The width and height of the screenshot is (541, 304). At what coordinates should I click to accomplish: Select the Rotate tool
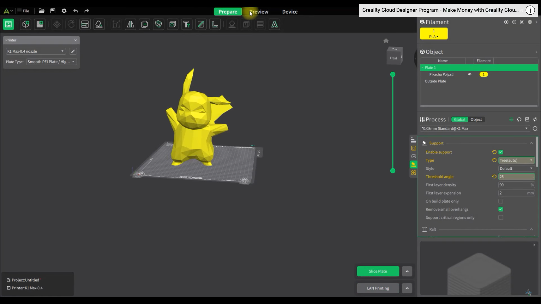(x=71, y=24)
